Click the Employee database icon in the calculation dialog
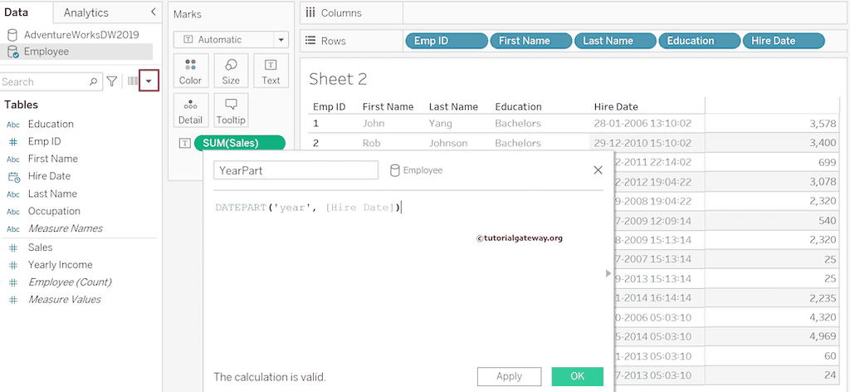This screenshot has width=850, height=392. (395, 170)
